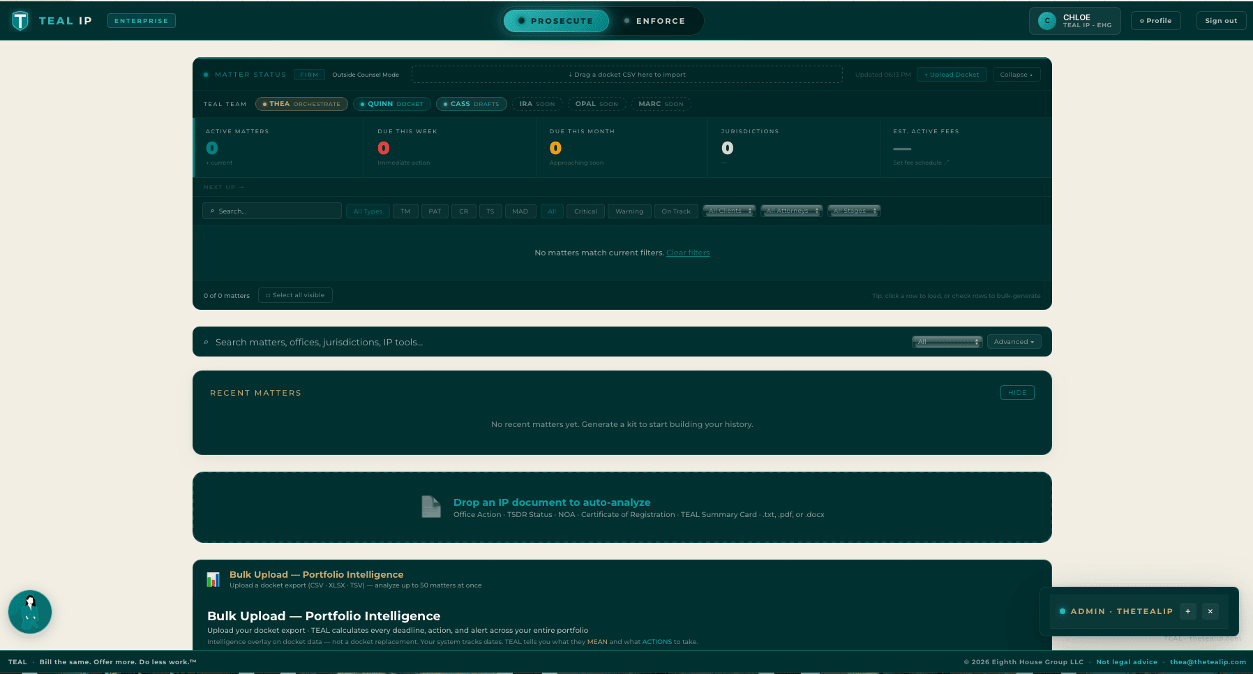Open the assistant avatar chat bubble

(30, 612)
